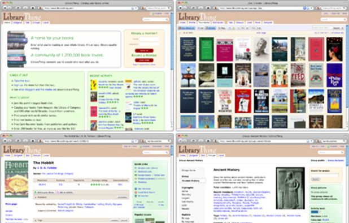Select the Home tab in the home window
Viewport: 349px width, 223px height.
[7, 23]
